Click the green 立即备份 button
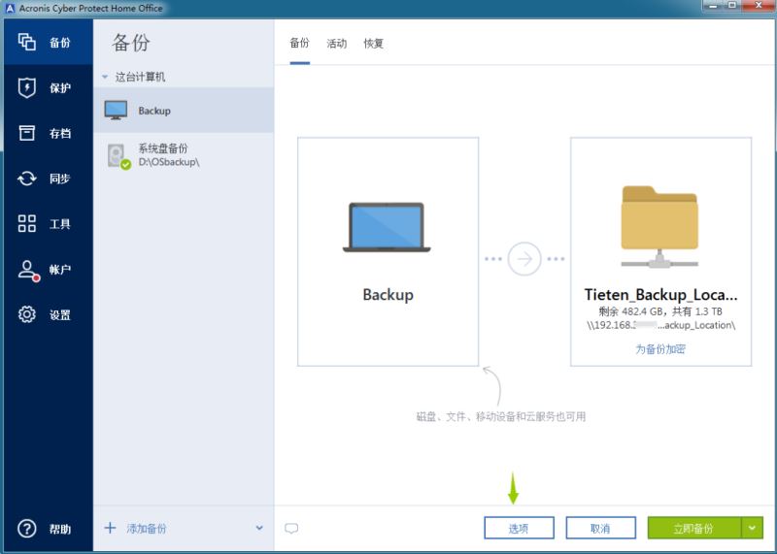Image resolution: width=777 pixels, height=554 pixels. coord(694,528)
